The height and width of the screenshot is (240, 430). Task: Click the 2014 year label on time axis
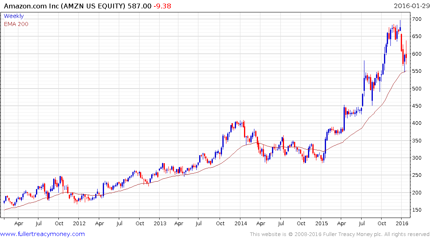(x=240, y=223)
